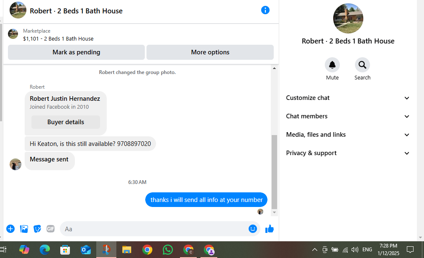Attach a photo using image icon
Viewport: 424px width, 258px height.
(24, 229)
